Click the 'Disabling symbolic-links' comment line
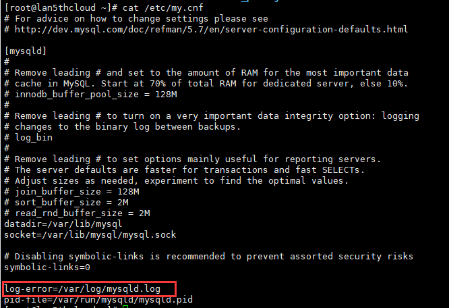 pyautogui.click(x=209, y=257)
